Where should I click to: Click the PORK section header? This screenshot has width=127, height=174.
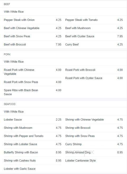point(7,54)
